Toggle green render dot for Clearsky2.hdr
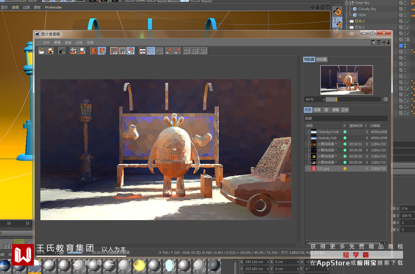This screenshot has height=274, width=415. click(x=345, y=132)
